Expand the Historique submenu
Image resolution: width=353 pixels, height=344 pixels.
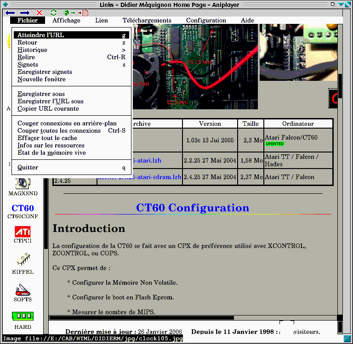71,50
